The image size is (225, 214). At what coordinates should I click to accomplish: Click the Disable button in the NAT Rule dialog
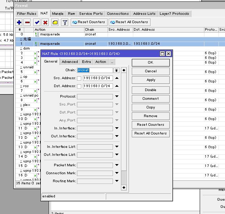(x=151, y=90)
